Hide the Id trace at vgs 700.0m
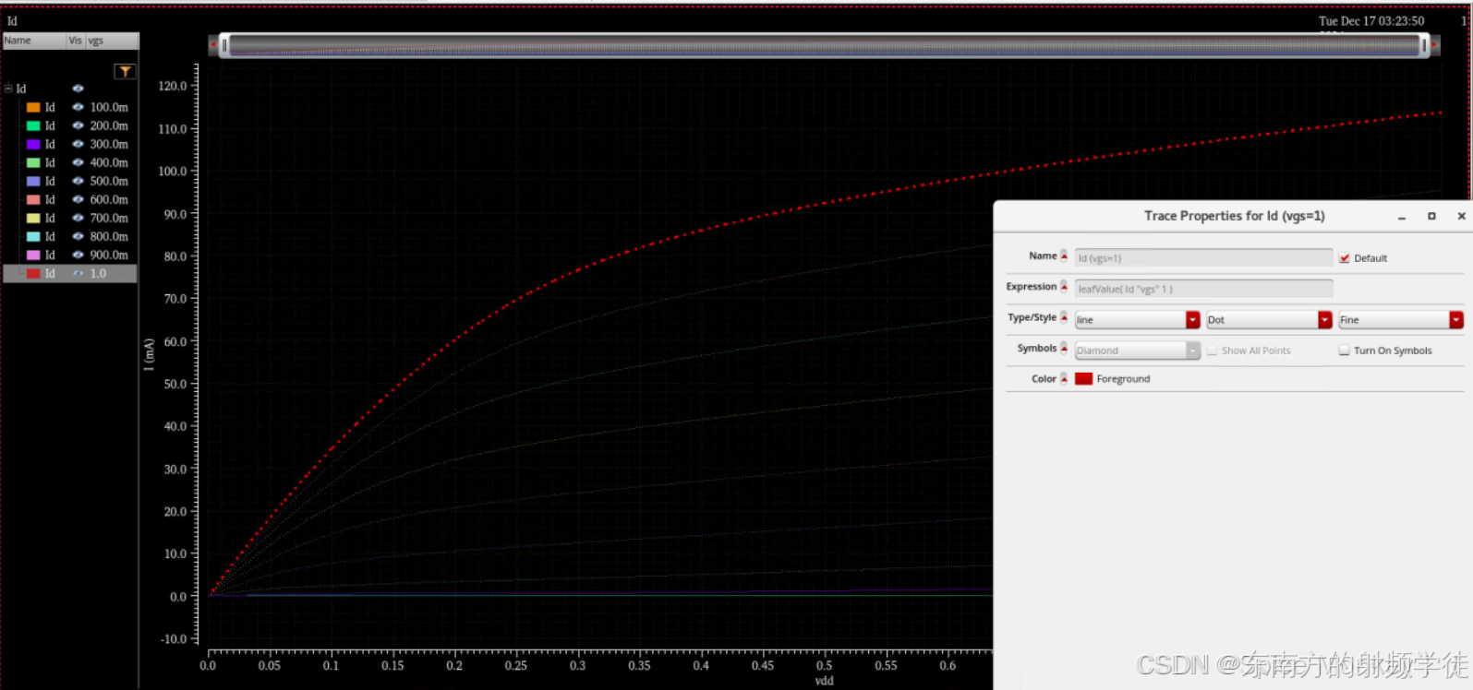Image resolution: width=1473 pixels, height=690 pixels. click(78, 218)
